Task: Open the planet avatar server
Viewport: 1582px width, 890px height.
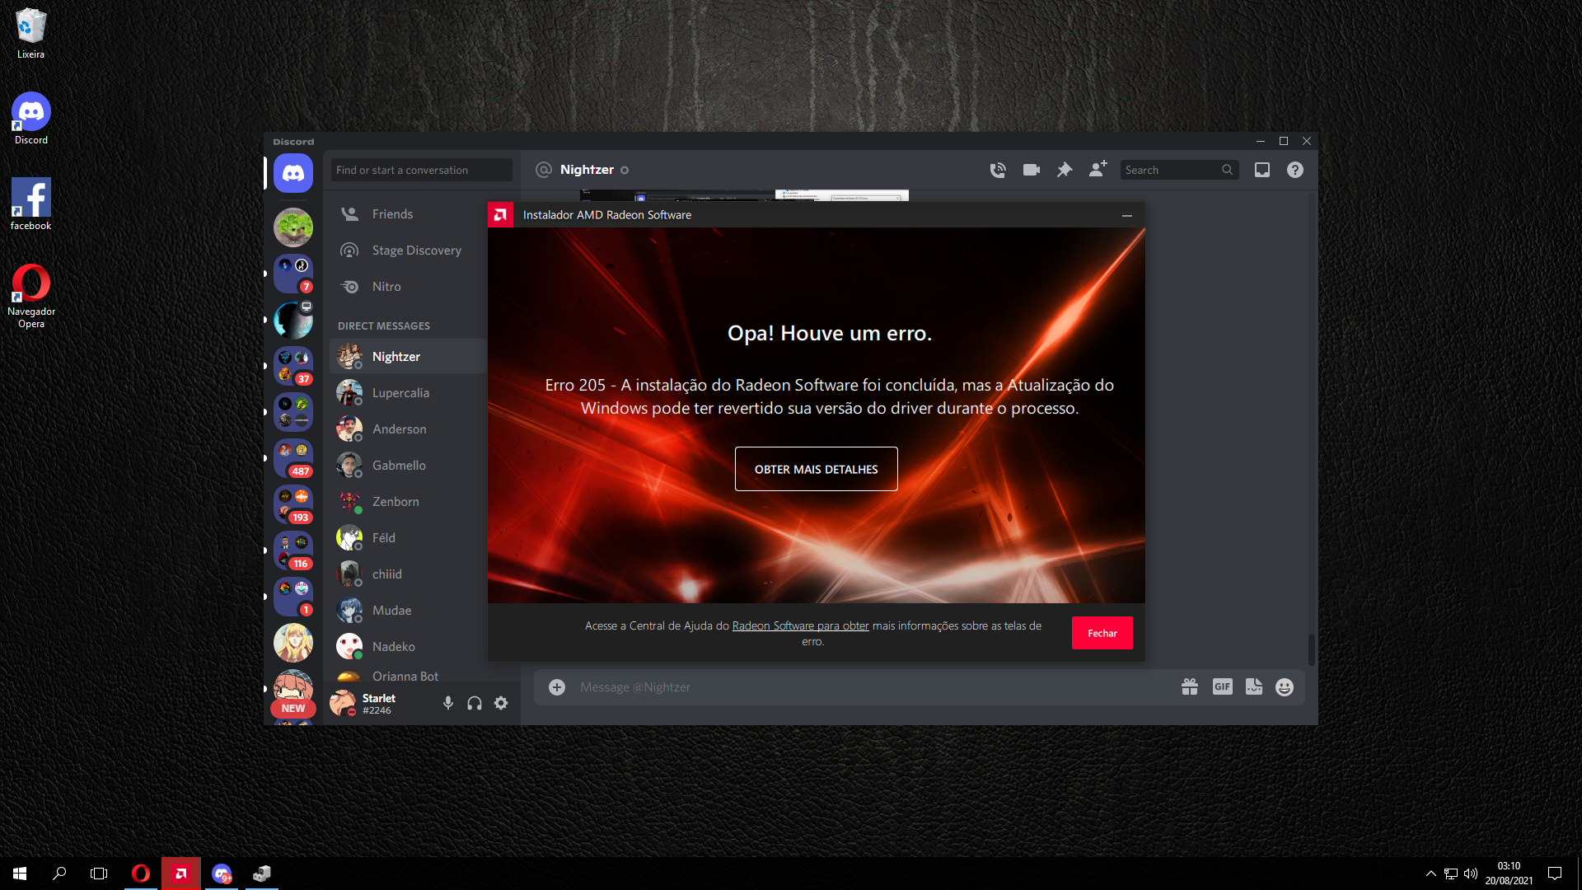Action: (x=293, y=320)
